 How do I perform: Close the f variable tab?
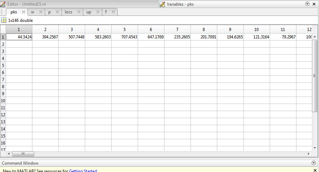pyautogui.click(x=113, y=12)
